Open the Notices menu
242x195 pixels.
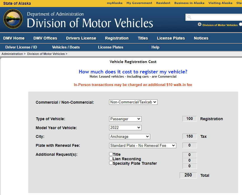coord(201,38)
